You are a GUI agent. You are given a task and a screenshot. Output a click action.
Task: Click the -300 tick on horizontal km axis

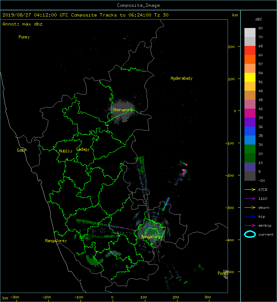click(15, 297)
